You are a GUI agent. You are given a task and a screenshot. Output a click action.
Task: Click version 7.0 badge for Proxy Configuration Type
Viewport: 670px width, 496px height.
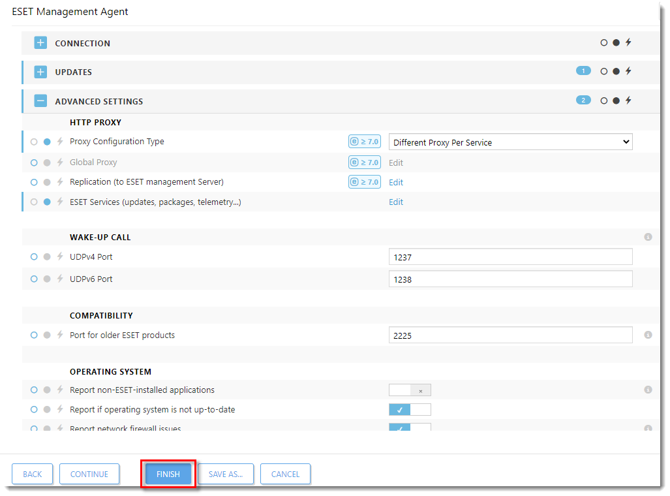pyautogui.click(x=365, y=142)
